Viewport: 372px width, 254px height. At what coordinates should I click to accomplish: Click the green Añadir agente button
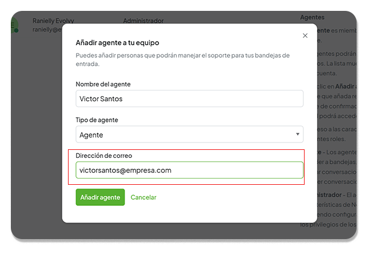(100, 197)
